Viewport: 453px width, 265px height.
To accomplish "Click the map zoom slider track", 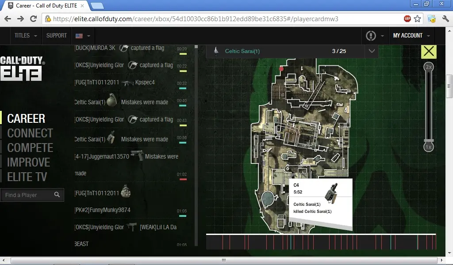I will [428, 105].
